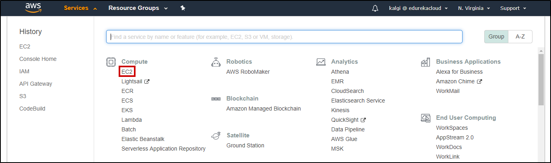Click the Satellite category icon
Viewport: 551px width, 163px height.
tap(216, 135)
